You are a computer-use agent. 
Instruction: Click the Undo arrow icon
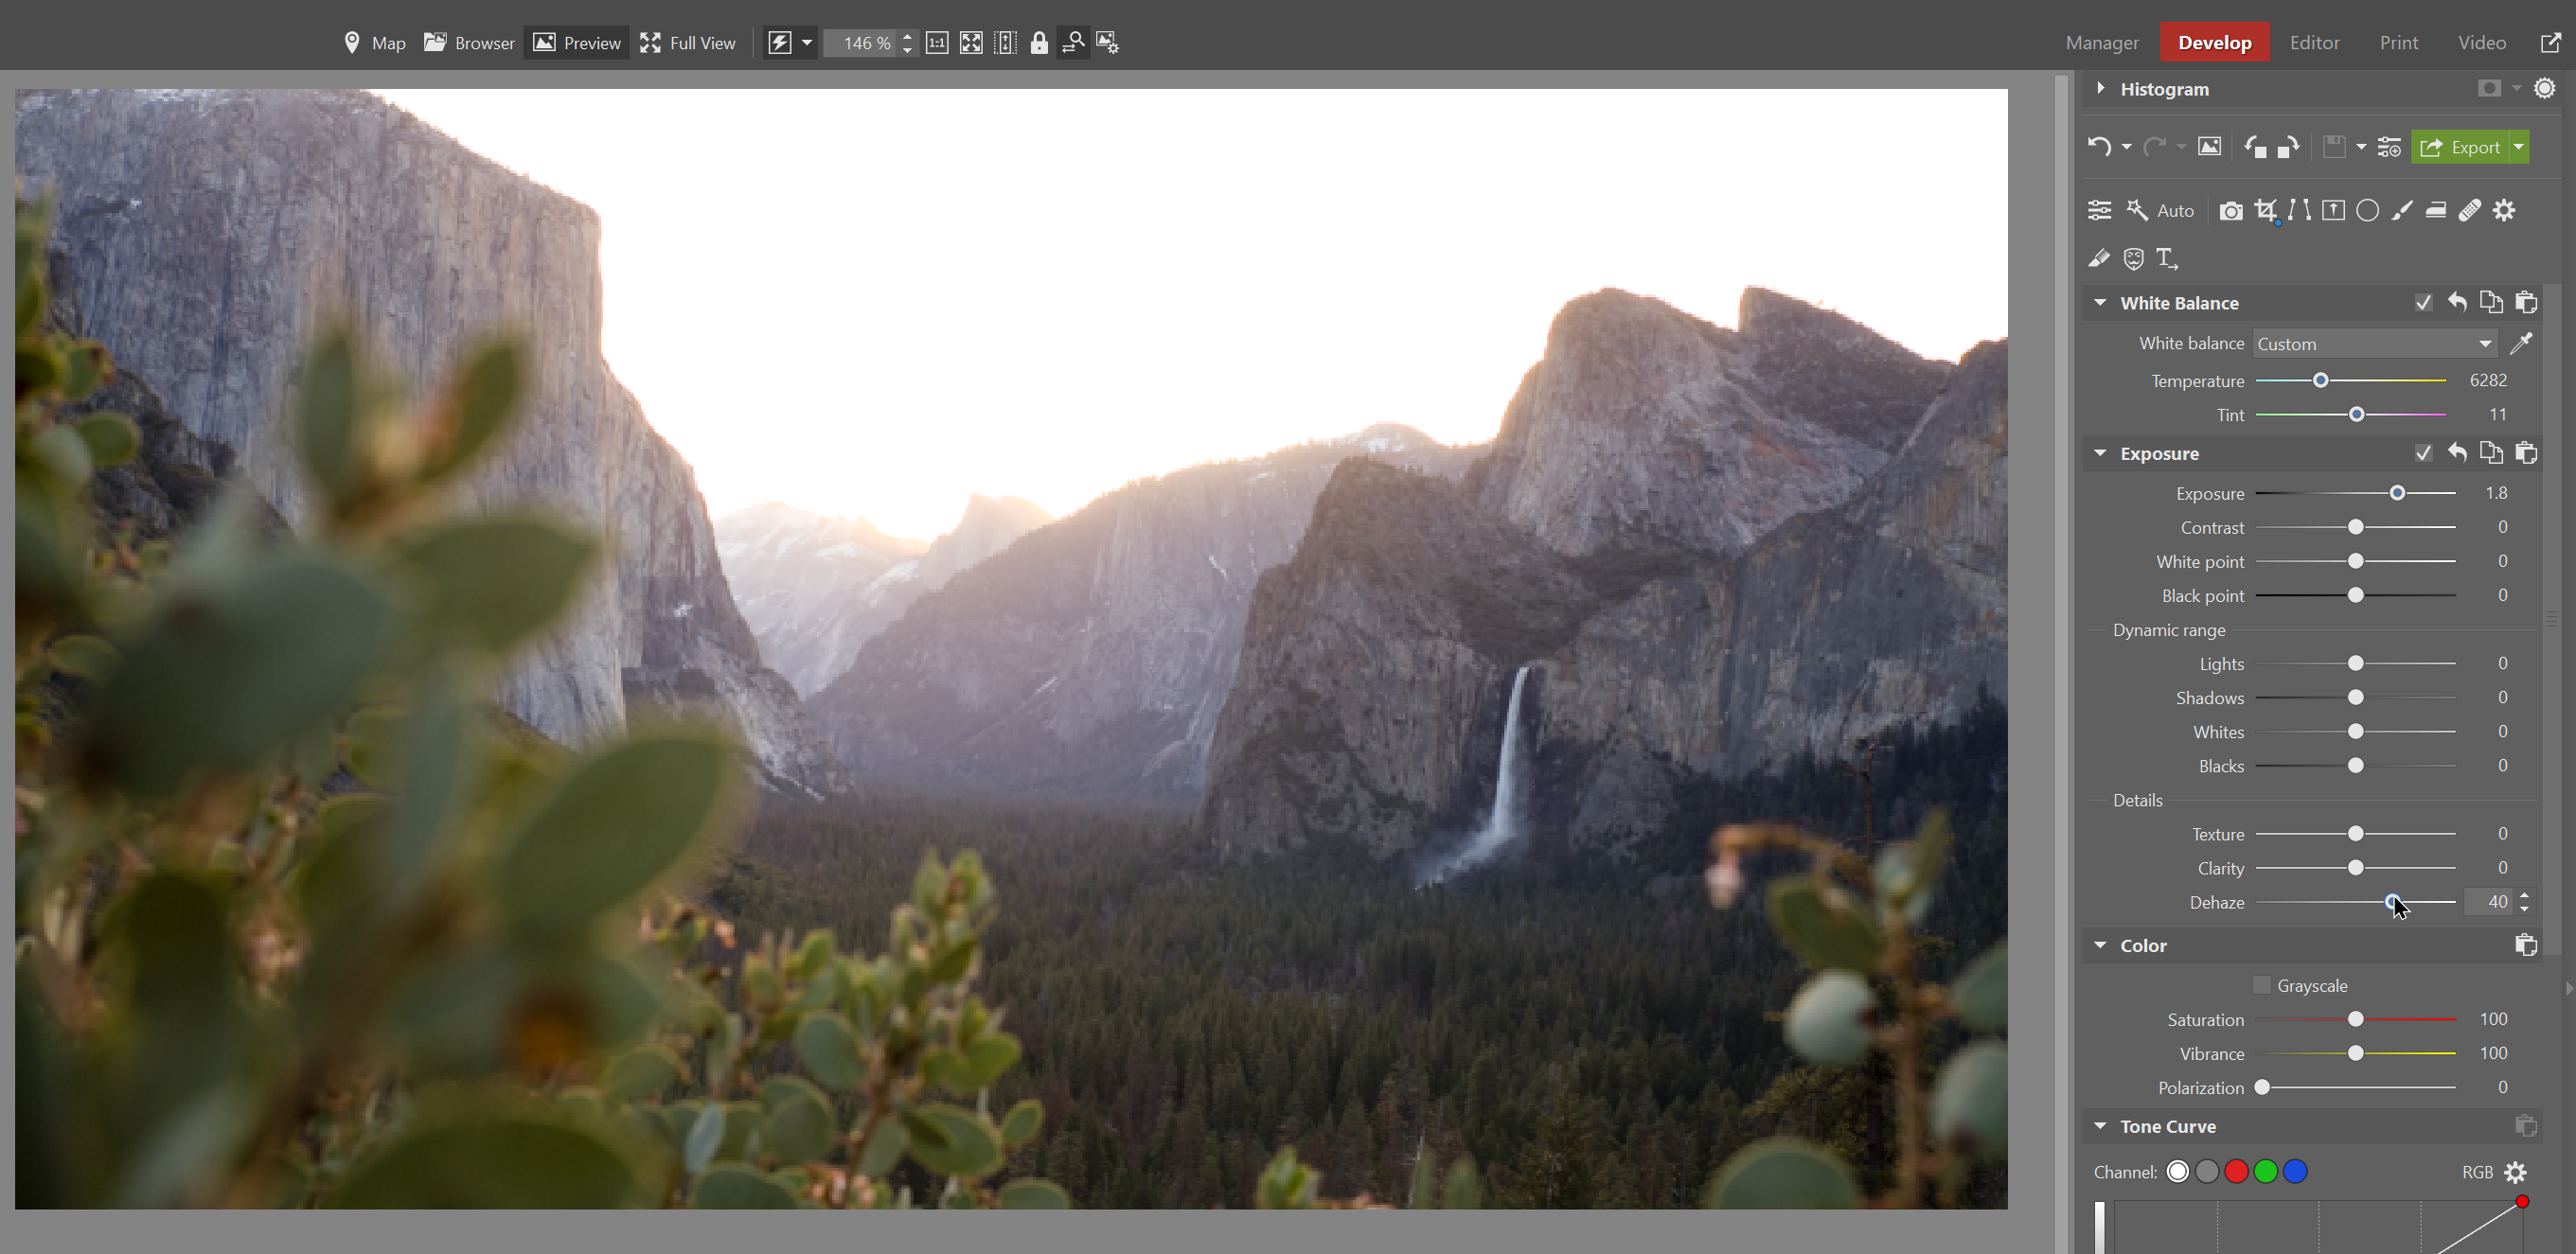(x=2099, y=147)
